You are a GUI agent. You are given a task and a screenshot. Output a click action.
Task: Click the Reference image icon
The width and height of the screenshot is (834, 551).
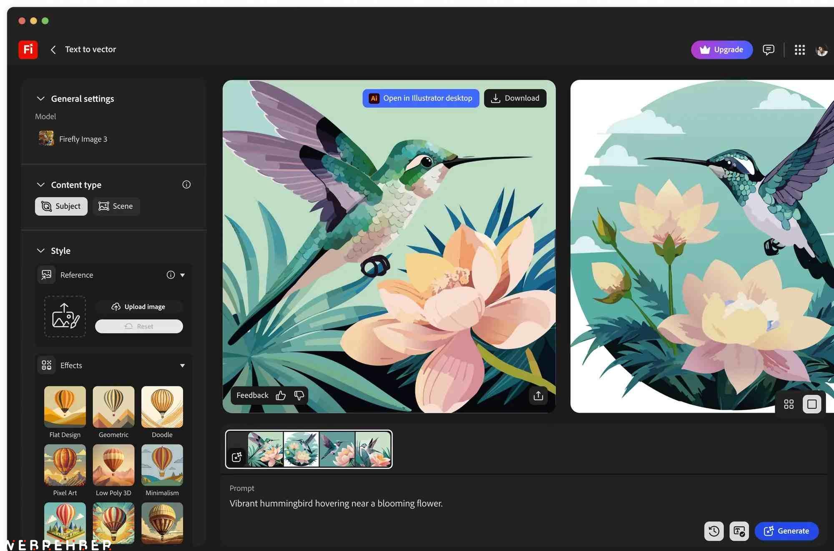click(46, 275)
